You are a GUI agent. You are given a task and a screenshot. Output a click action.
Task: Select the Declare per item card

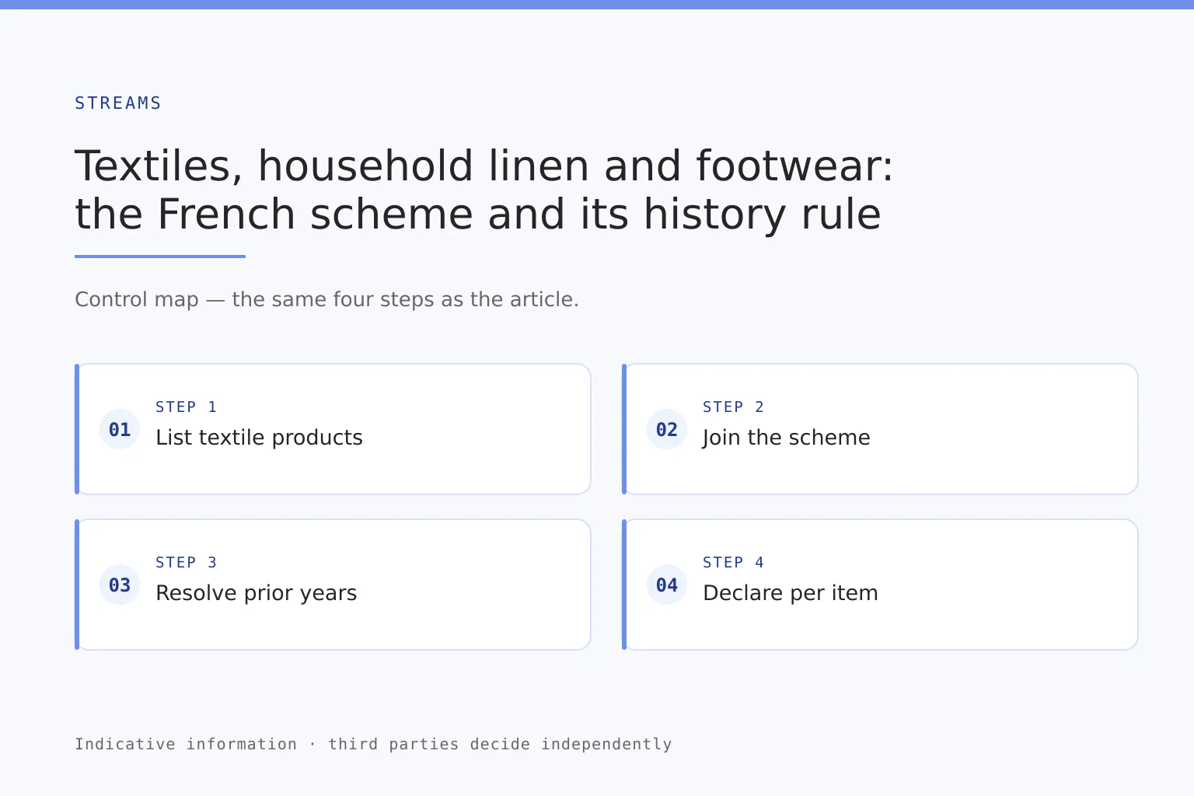(x=880, y=585)
